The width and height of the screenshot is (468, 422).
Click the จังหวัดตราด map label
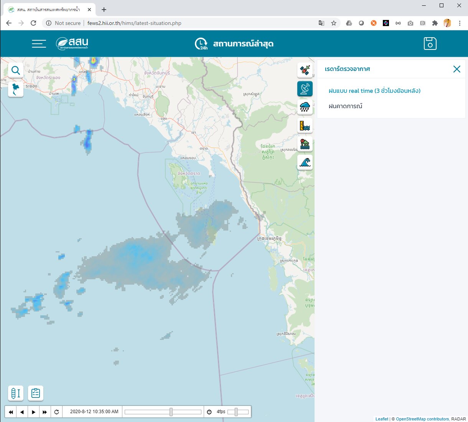189,173
